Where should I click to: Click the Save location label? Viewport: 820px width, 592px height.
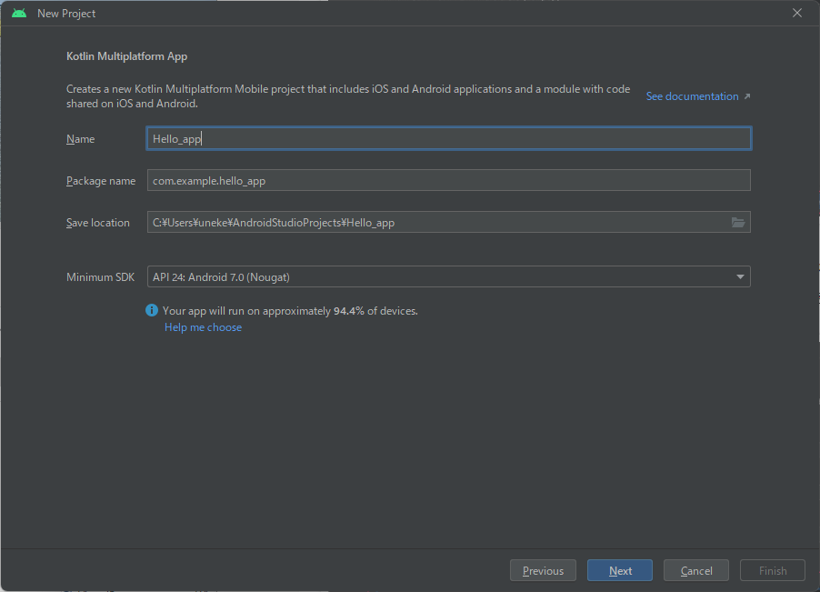tap(97, 223)
